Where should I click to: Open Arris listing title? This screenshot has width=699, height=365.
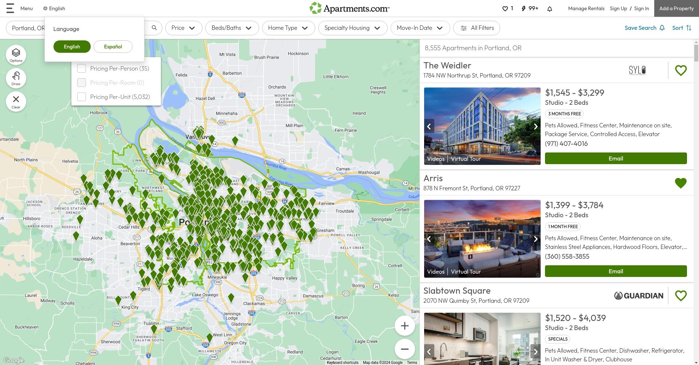point(433,178)
